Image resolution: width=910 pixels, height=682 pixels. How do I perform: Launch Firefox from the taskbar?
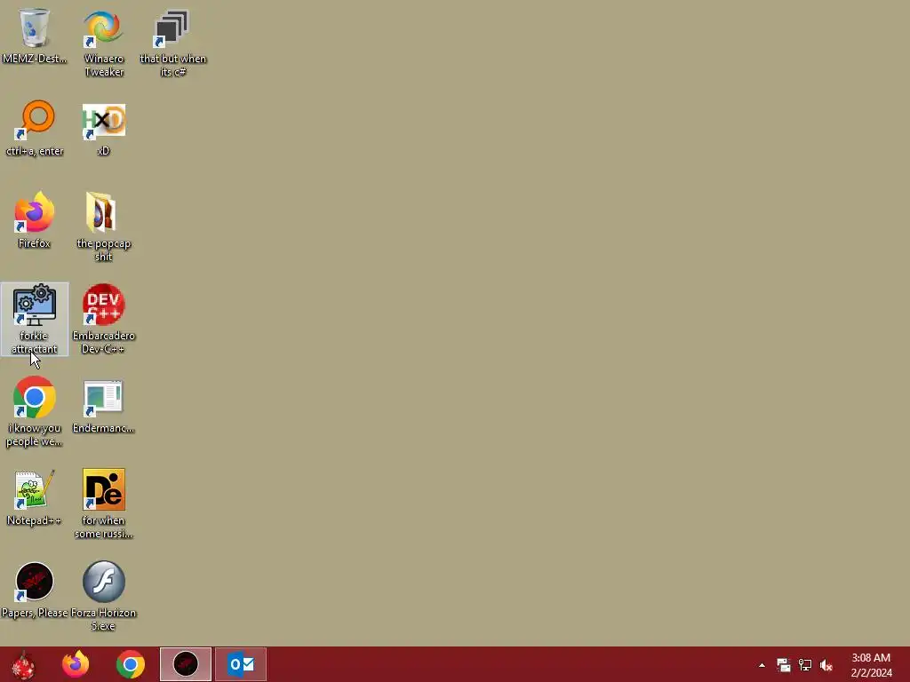click(76, 664)
